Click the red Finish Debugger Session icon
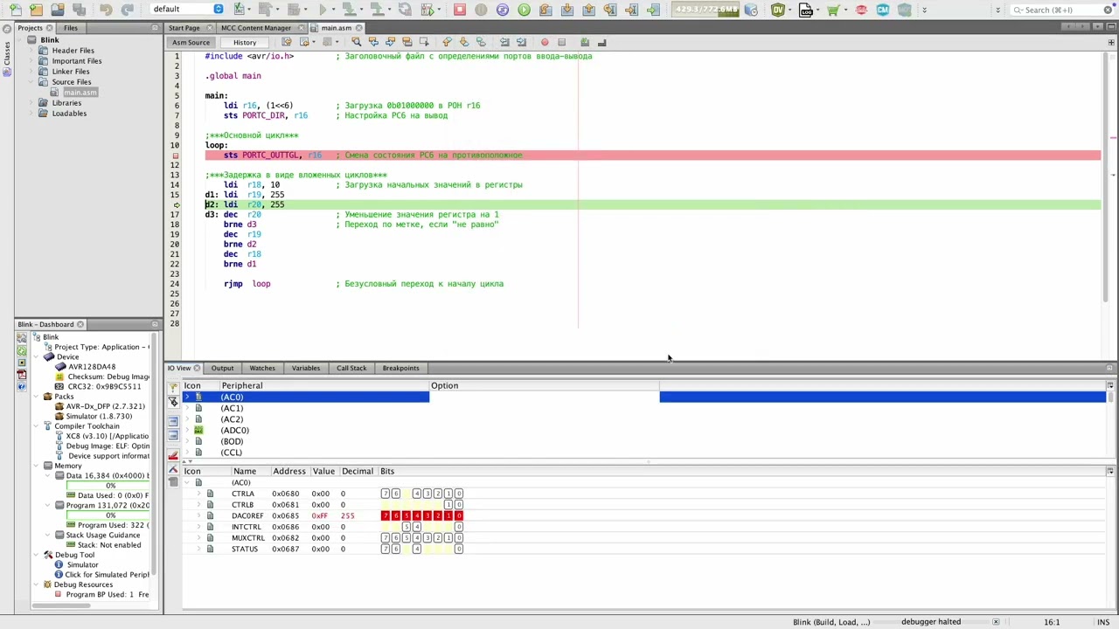The height and width of the screenshot is (629, 1119). point(460,10)
